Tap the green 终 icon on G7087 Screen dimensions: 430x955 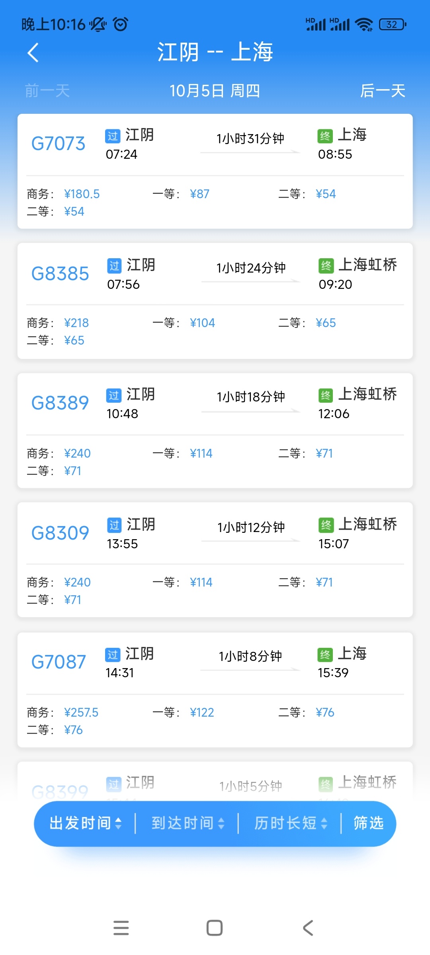pos(325,655)
